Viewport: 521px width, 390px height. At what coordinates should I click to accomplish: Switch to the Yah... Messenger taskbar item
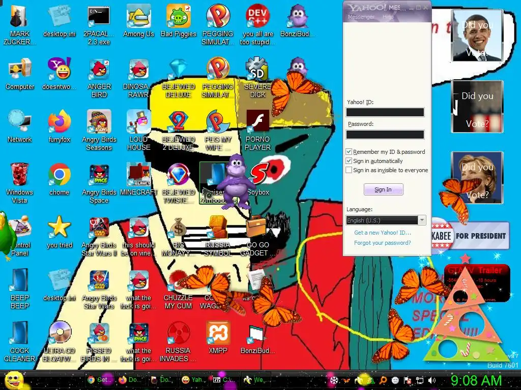point(194,380)
